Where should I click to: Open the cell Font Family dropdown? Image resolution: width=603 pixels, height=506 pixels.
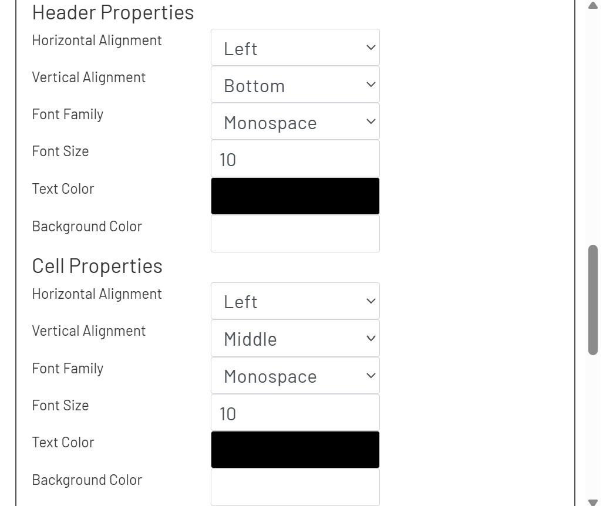pos(295,376)
